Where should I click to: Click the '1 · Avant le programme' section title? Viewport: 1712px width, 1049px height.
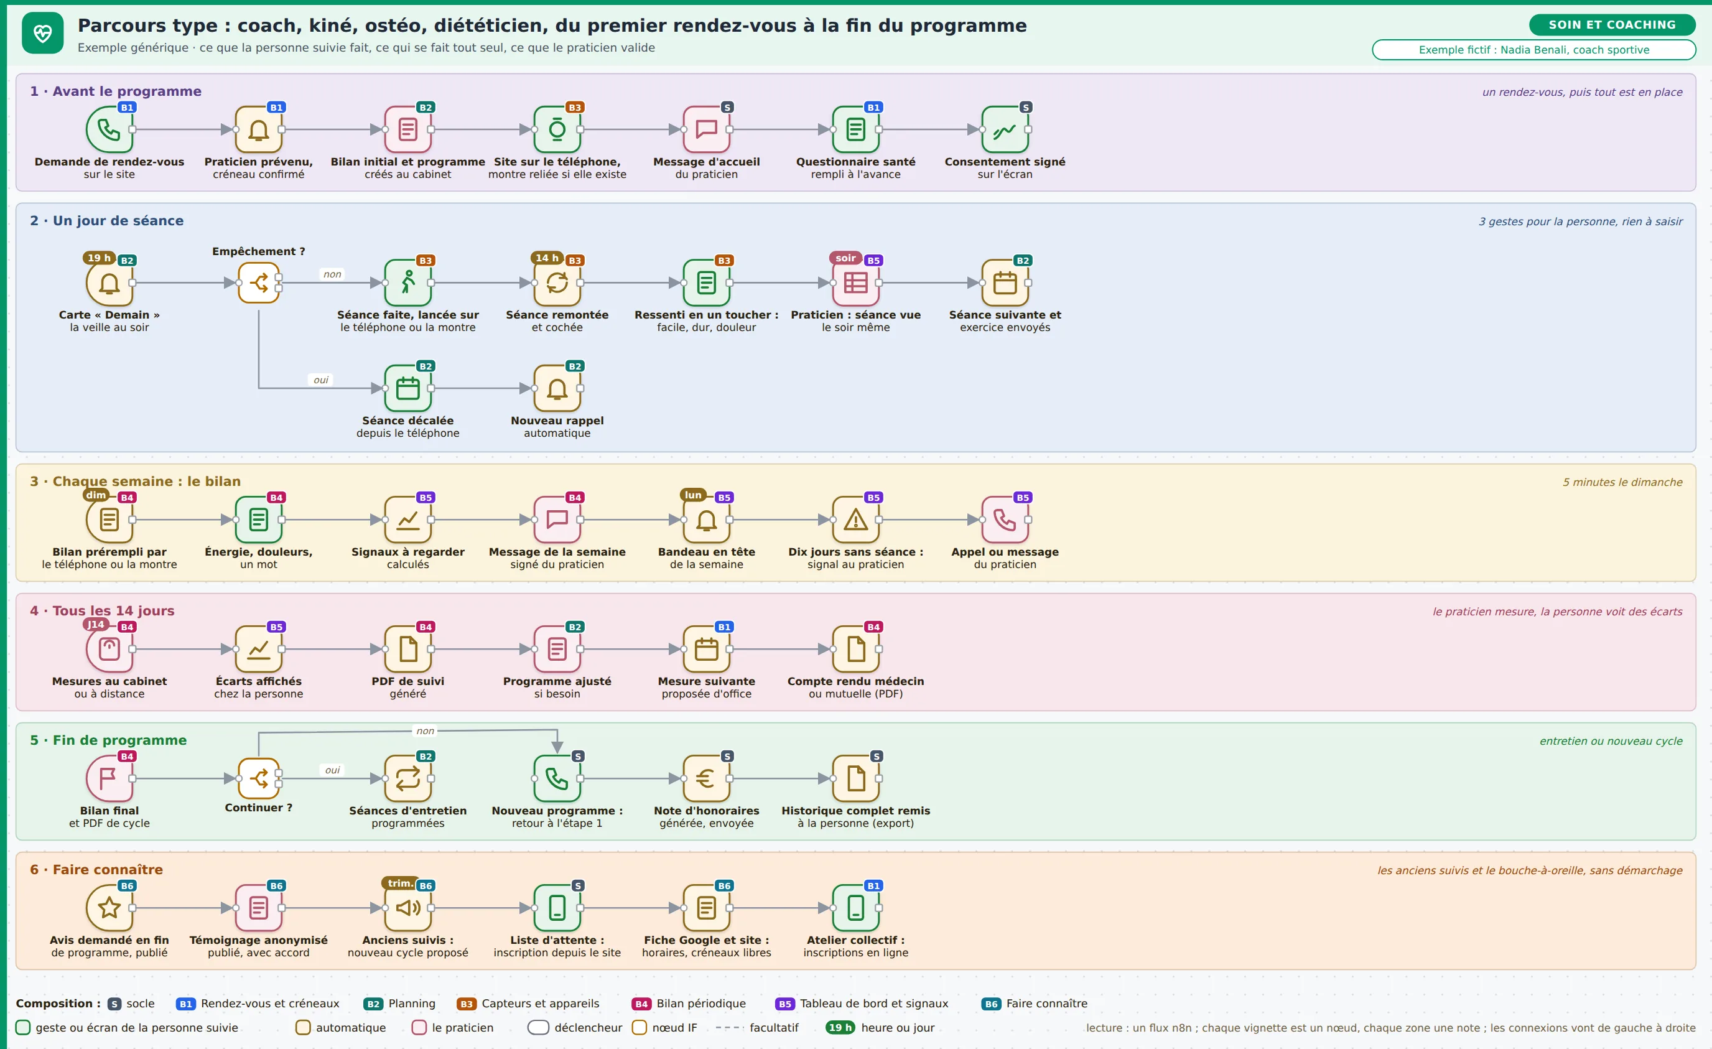115,91
